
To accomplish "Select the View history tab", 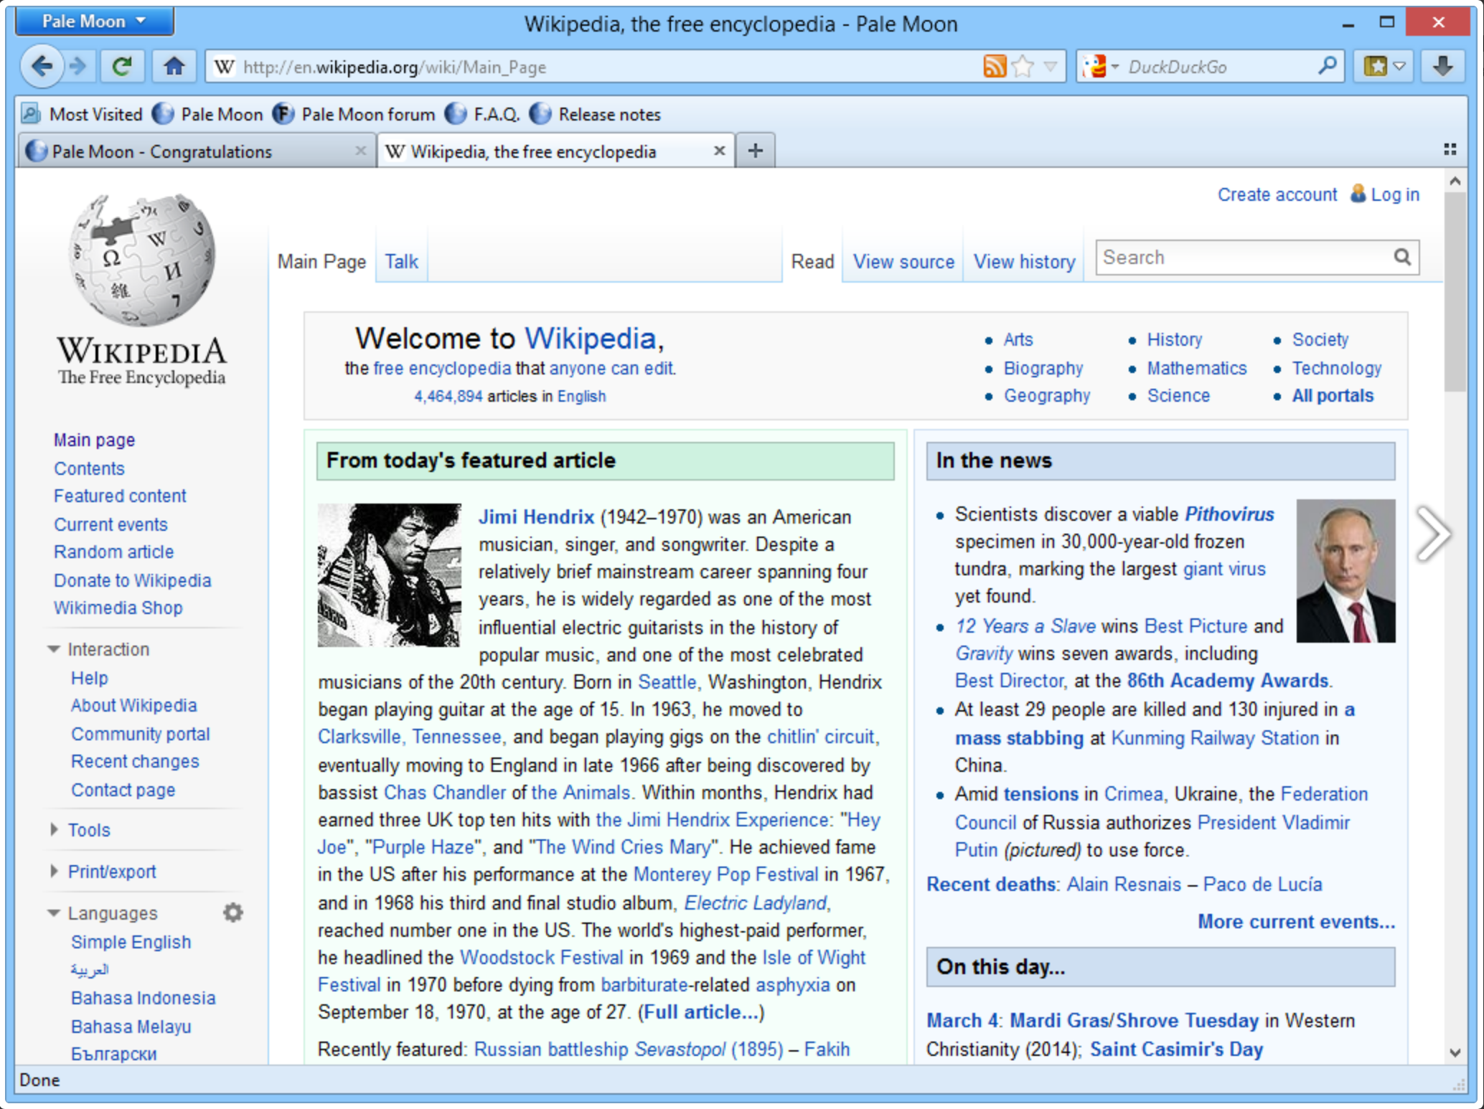I will point(1023,261).
